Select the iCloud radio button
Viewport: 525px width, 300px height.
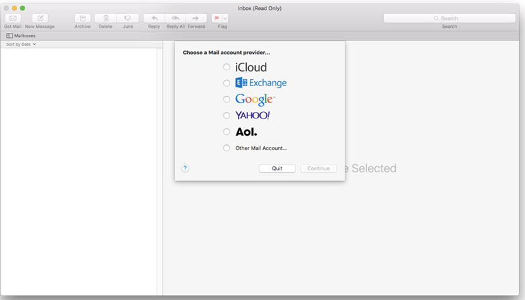coord(226,67)
